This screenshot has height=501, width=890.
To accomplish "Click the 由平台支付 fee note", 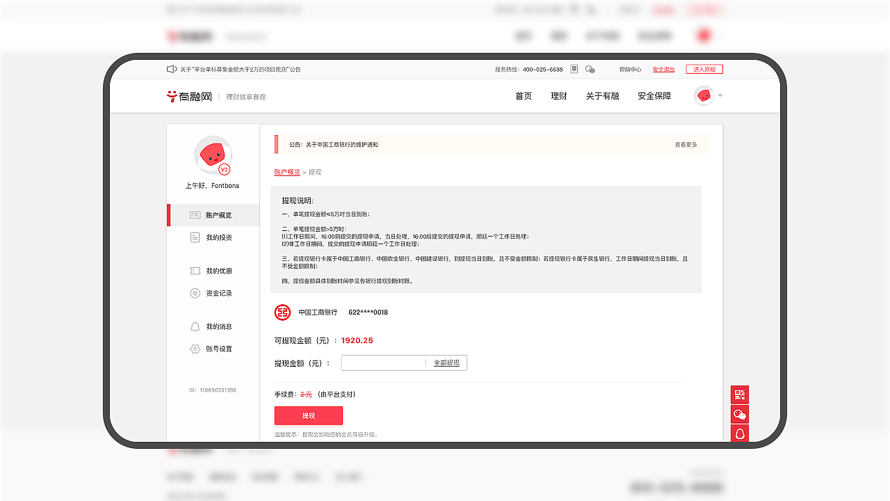I will (337, 395).
